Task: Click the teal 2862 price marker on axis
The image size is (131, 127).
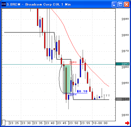Action: (123, 64)
